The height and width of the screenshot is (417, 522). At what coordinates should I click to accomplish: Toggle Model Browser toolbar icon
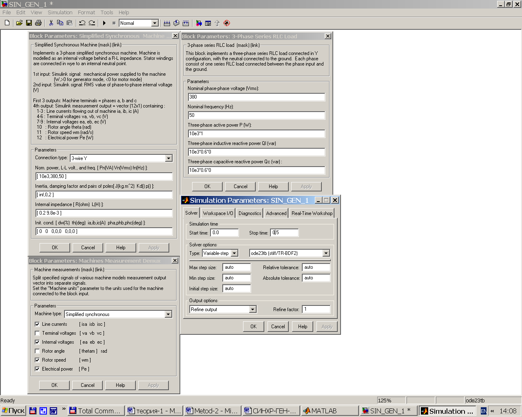click(208, 23)
